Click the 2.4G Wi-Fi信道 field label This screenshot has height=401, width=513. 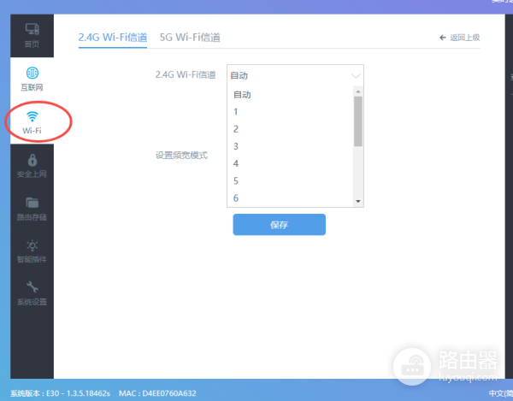pyautogui.click(x=186, y=75)
